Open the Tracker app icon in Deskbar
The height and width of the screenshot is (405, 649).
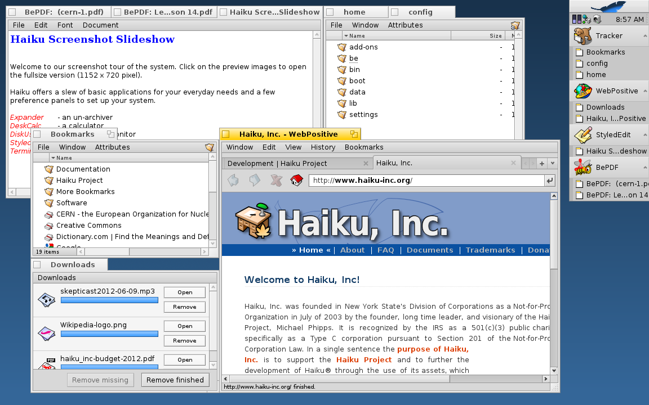[583, 36]
